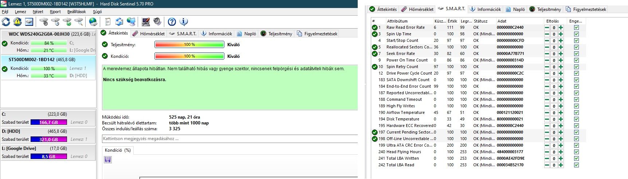628x179 pixels.
Task: Click the offset value field on End-to-End Error row
Action: pos(554,86)
